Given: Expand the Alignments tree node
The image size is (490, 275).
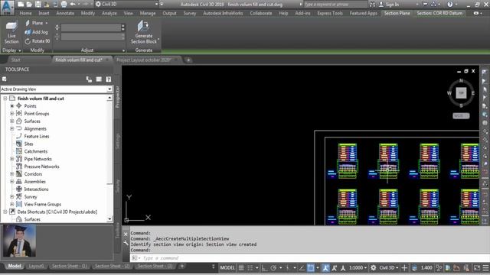Looking at the screenshot, I should [12, 128].
